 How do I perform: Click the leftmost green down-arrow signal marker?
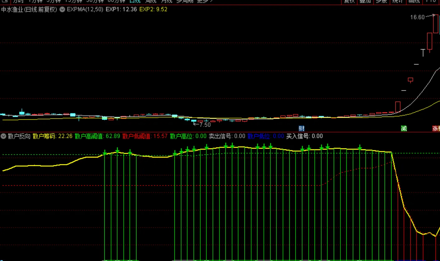click(105, 152)
